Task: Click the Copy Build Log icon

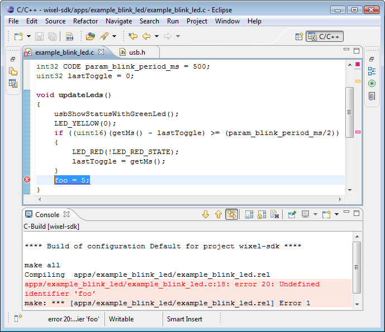Action: [249, 214]
